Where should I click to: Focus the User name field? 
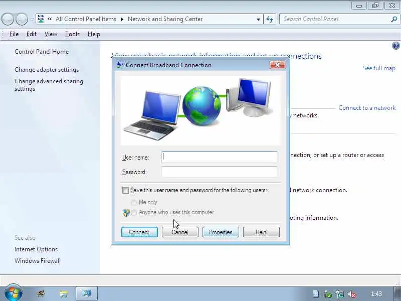219,157
